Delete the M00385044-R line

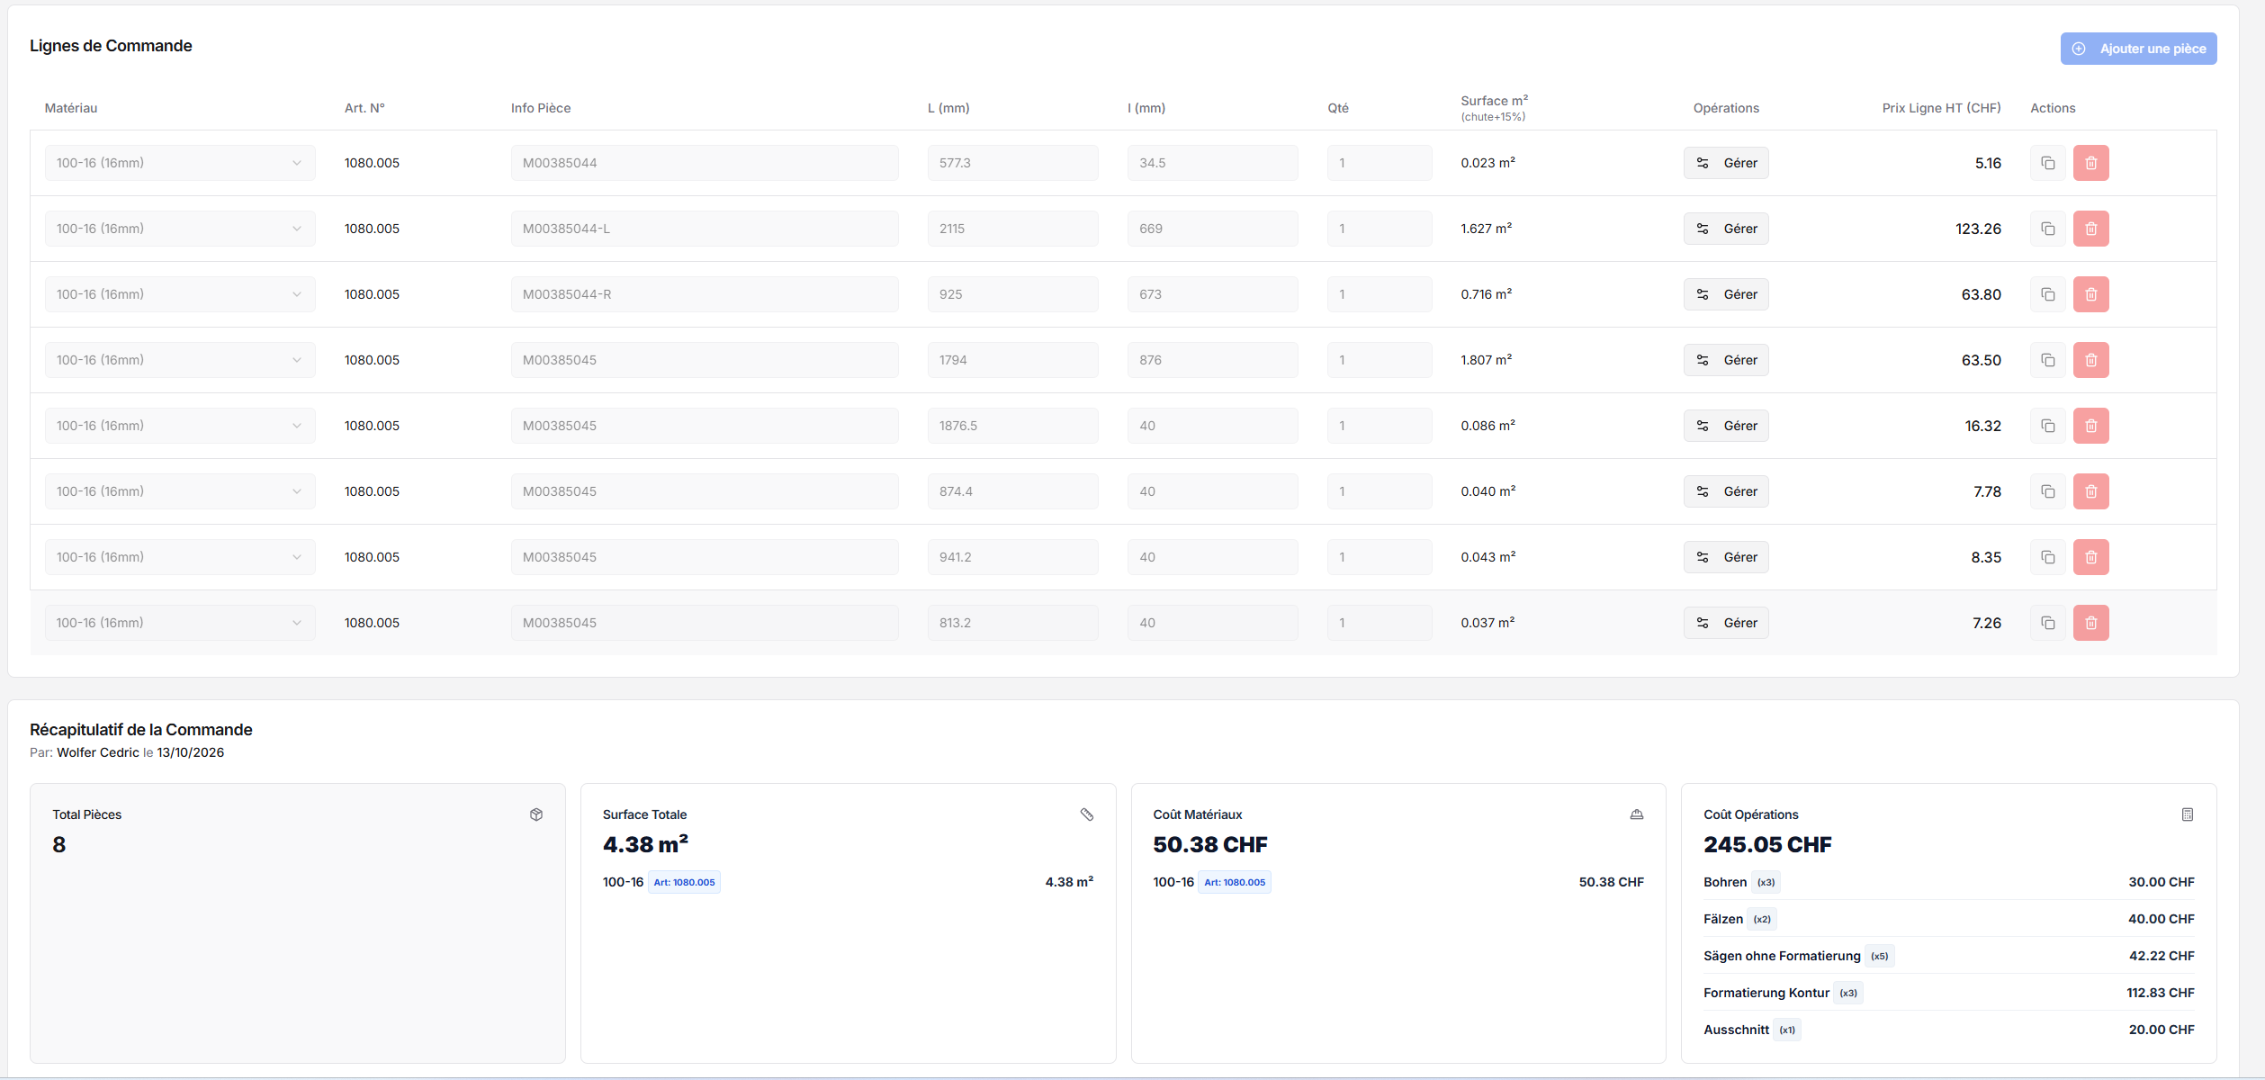coord(2090,294)
